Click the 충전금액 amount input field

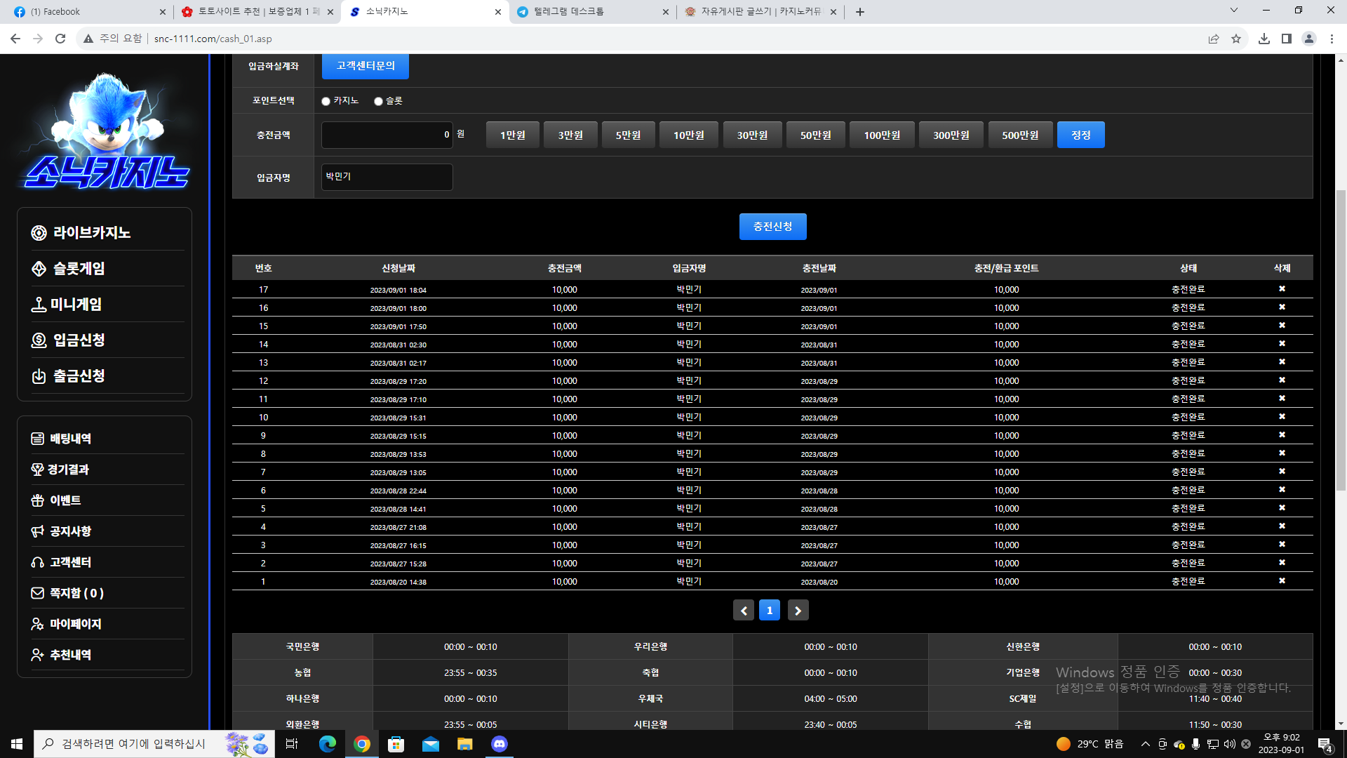386,135
